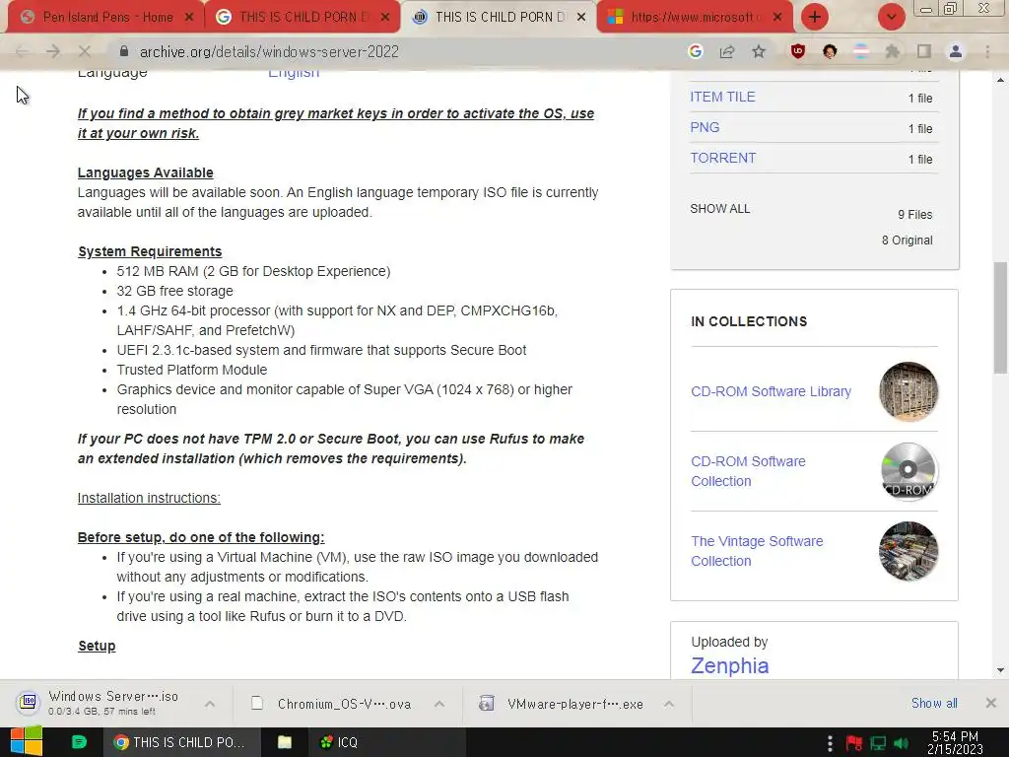
Task: Click the CD-ROM disc thumbnail
Action: pos(908,471)
